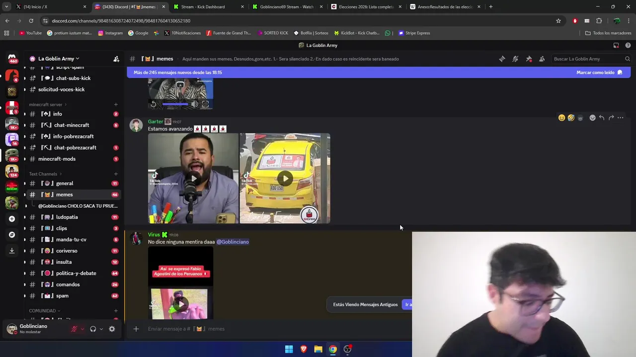Add the laughing emoji reaction to Garter's message
This screenshot has height=357, width=636.
point(561,118)
